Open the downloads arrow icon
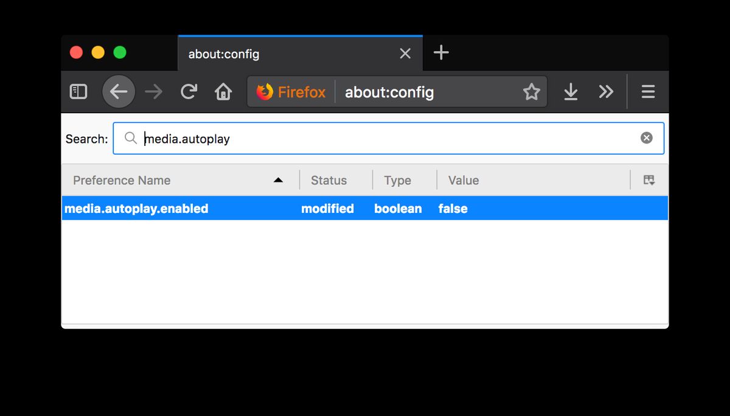The width and height of the screenshot is (730, 416). (x=571, y=92)
